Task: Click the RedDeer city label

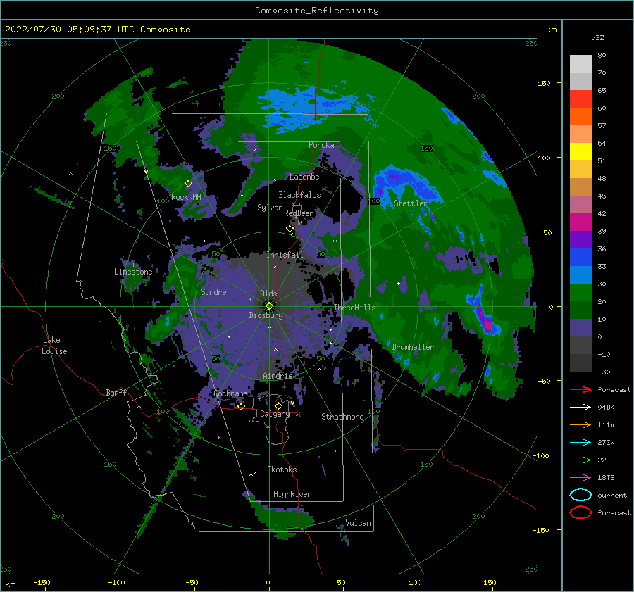Action: [299, 213]
